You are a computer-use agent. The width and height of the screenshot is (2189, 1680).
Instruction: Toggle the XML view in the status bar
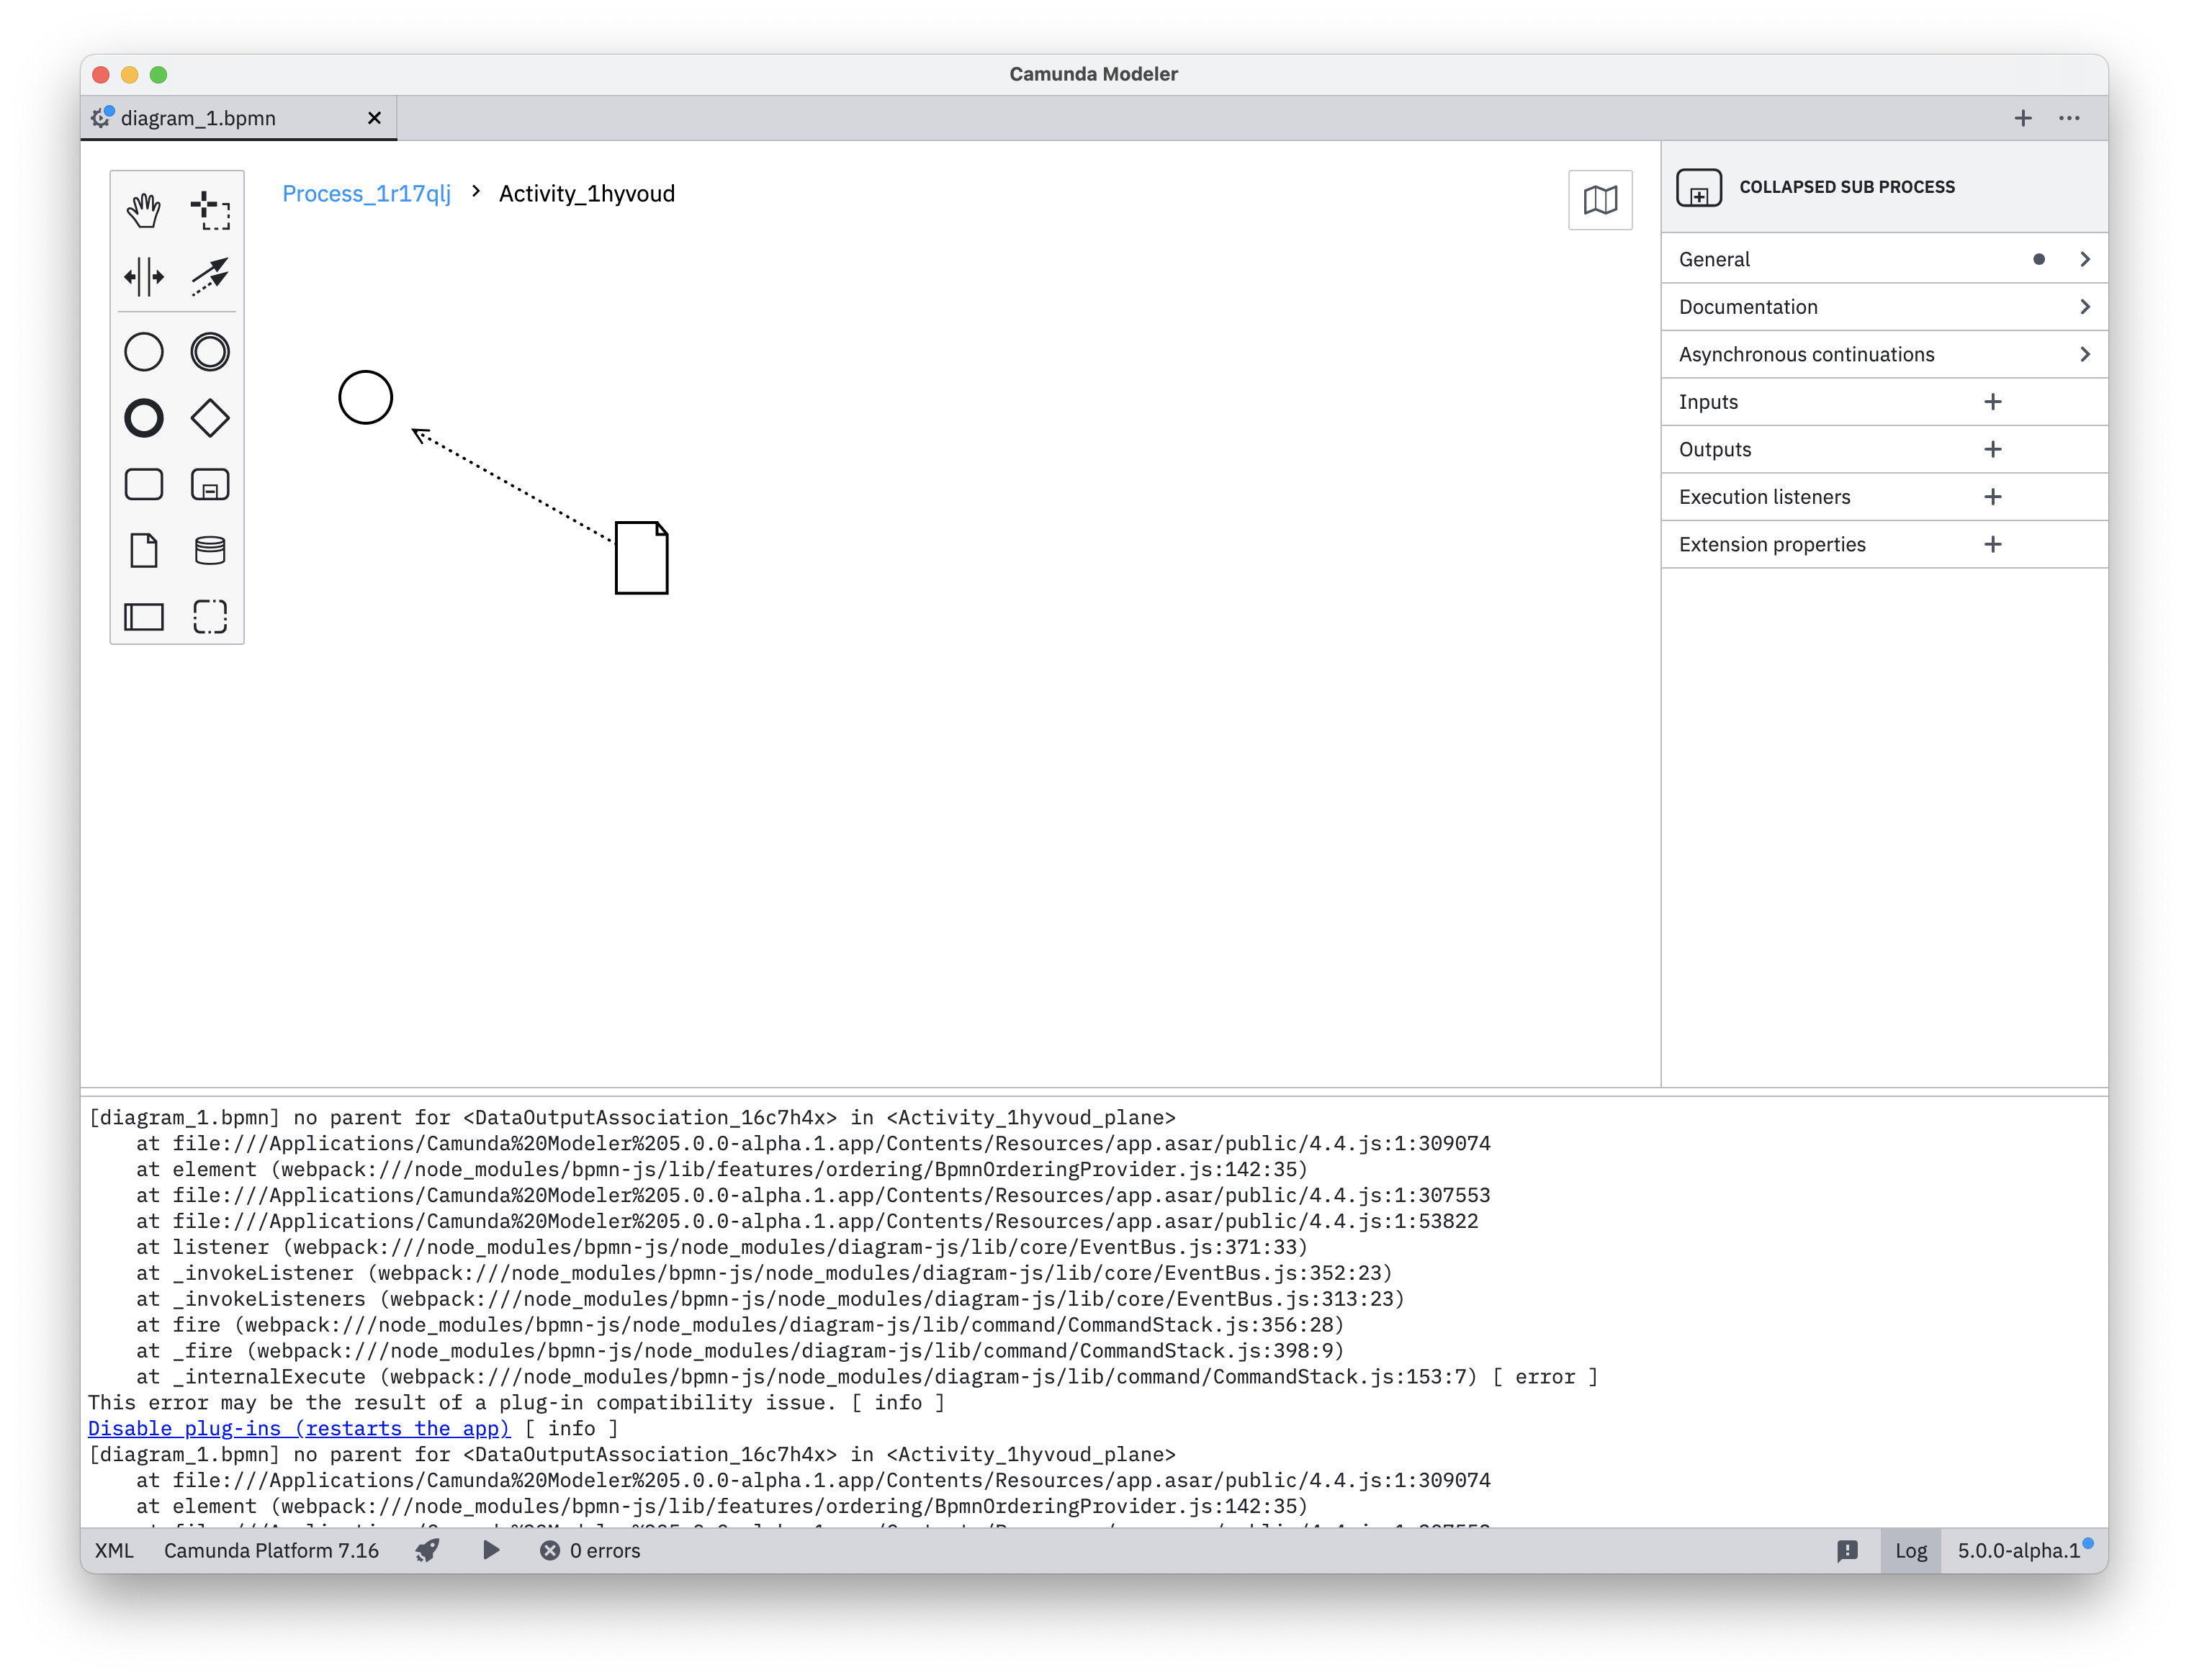[x=113, y=1550]
